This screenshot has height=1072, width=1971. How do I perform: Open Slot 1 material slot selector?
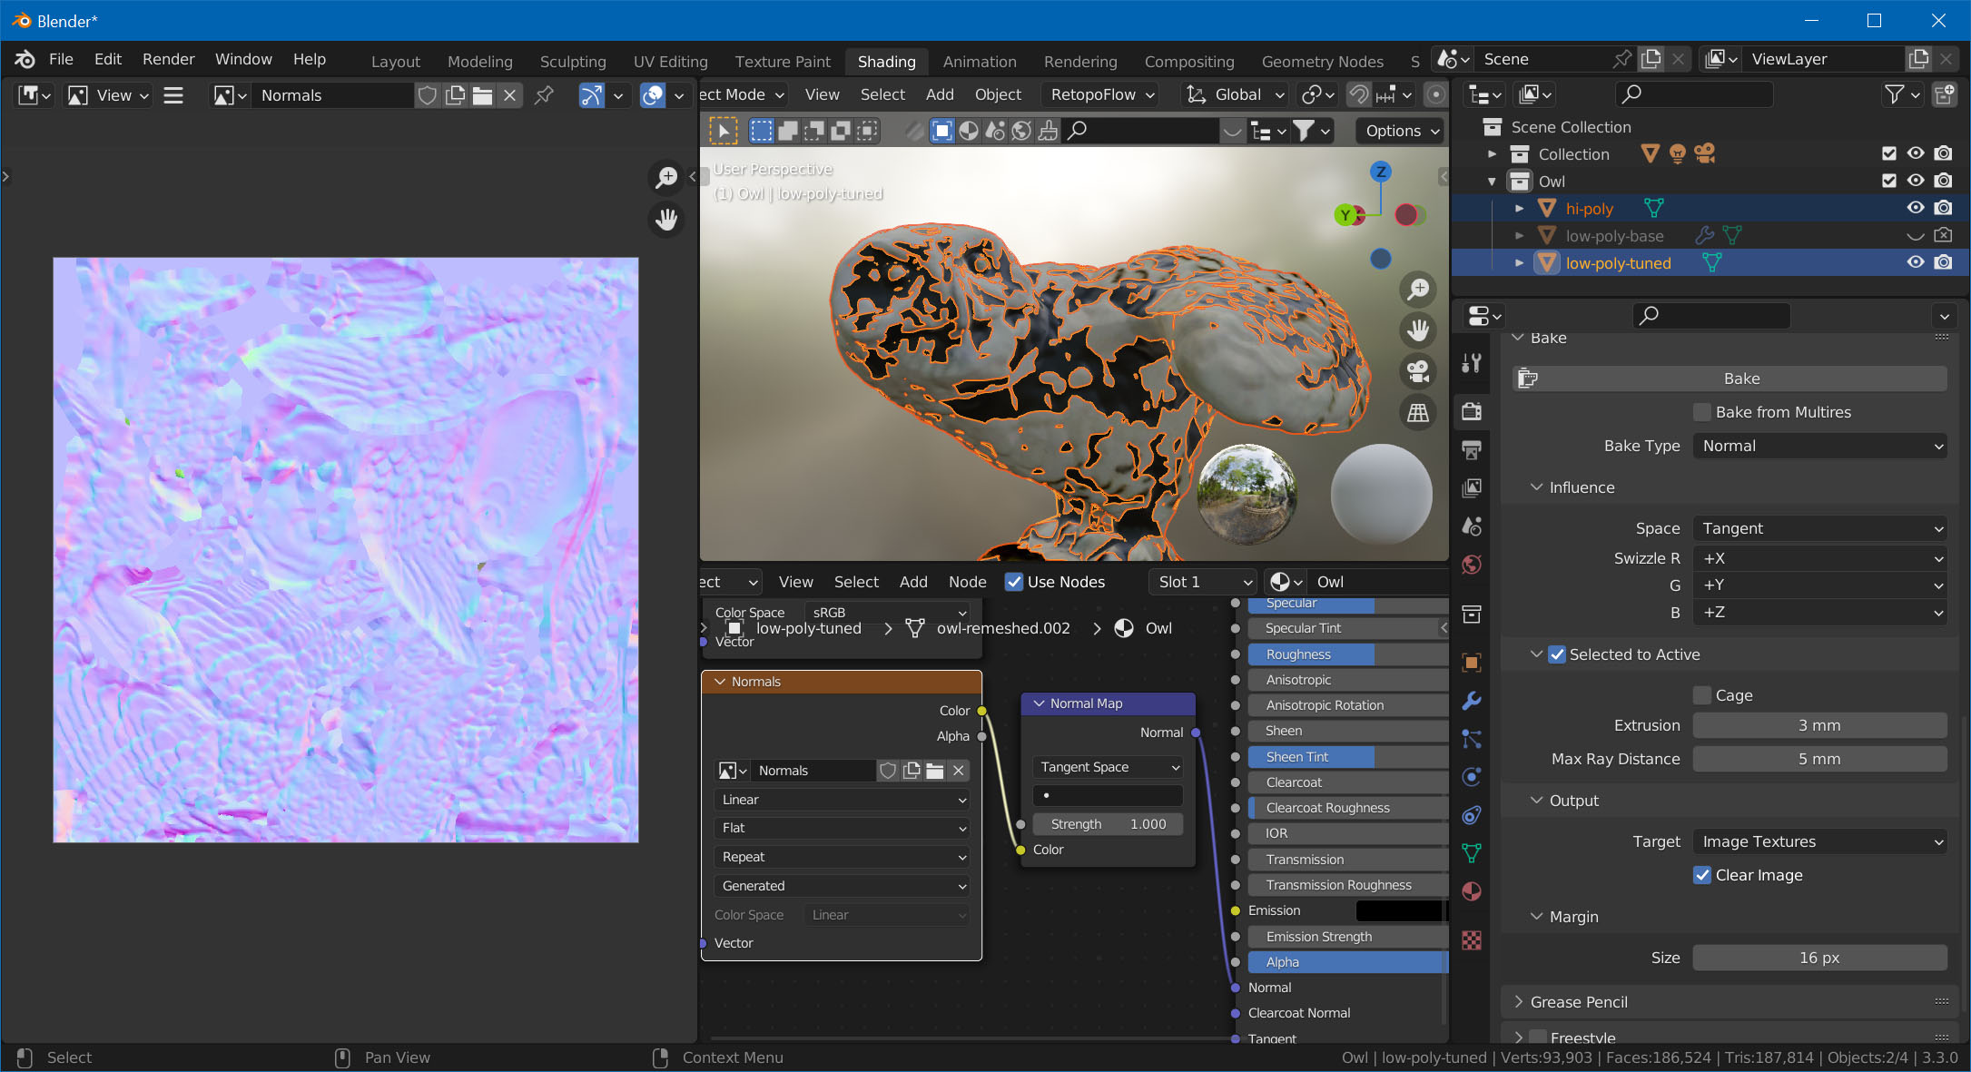point(1203,582)
